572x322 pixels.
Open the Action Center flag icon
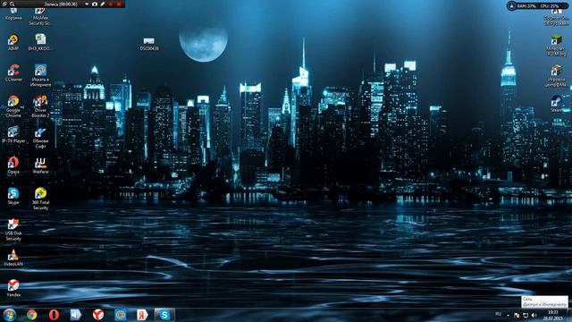coord(517,315)
